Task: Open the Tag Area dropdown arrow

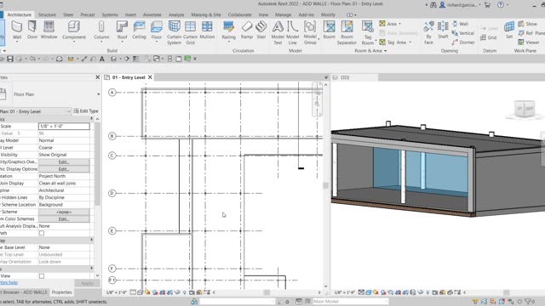Action: pos(410,42)
